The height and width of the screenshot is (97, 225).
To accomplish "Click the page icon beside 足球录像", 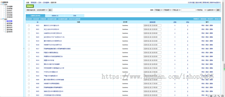I will (6, 15).
